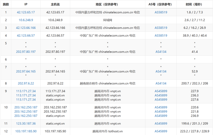Select the hop 10 static.vnpt.vn hostname
Viewport: 213px width, 135px height.
point(55,116)
